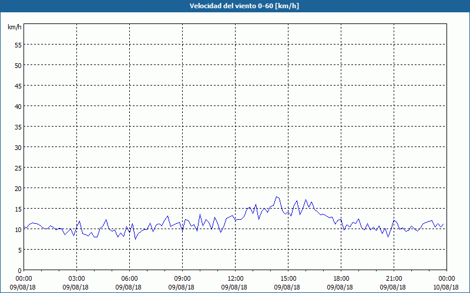The image size is (470, 293).
Task: Click the 5 value on the vertical axis
Action: coord(20,250)
